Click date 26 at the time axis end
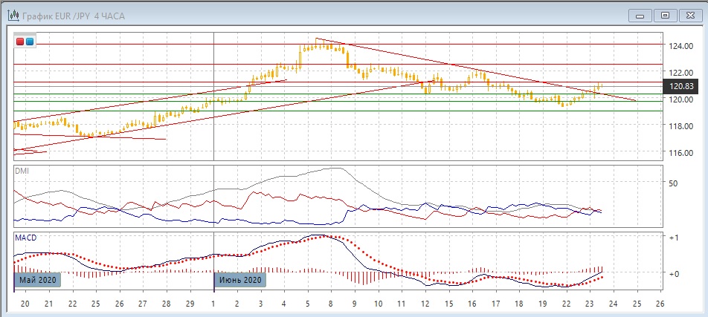Screen dimensions: 708x317 pyautogui.click(x=659, y=304)
